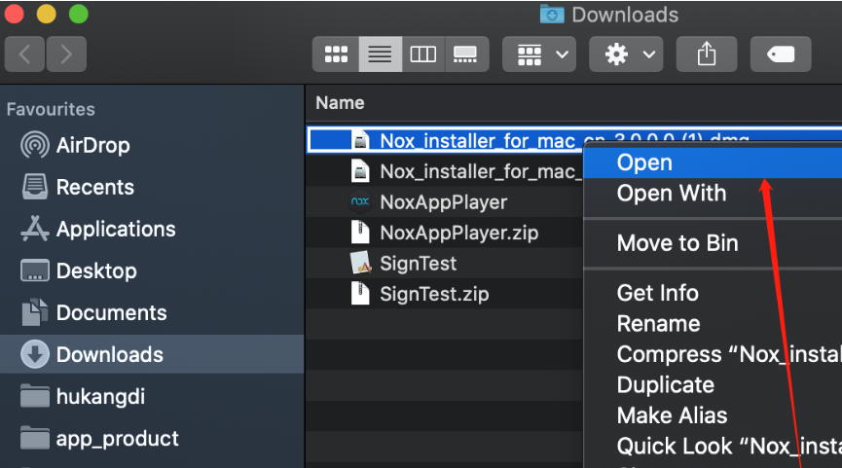Go back with the left arrow button
The width and height of the screenshot is (842, 468).
pyautogui.click(x=24, y=54)
